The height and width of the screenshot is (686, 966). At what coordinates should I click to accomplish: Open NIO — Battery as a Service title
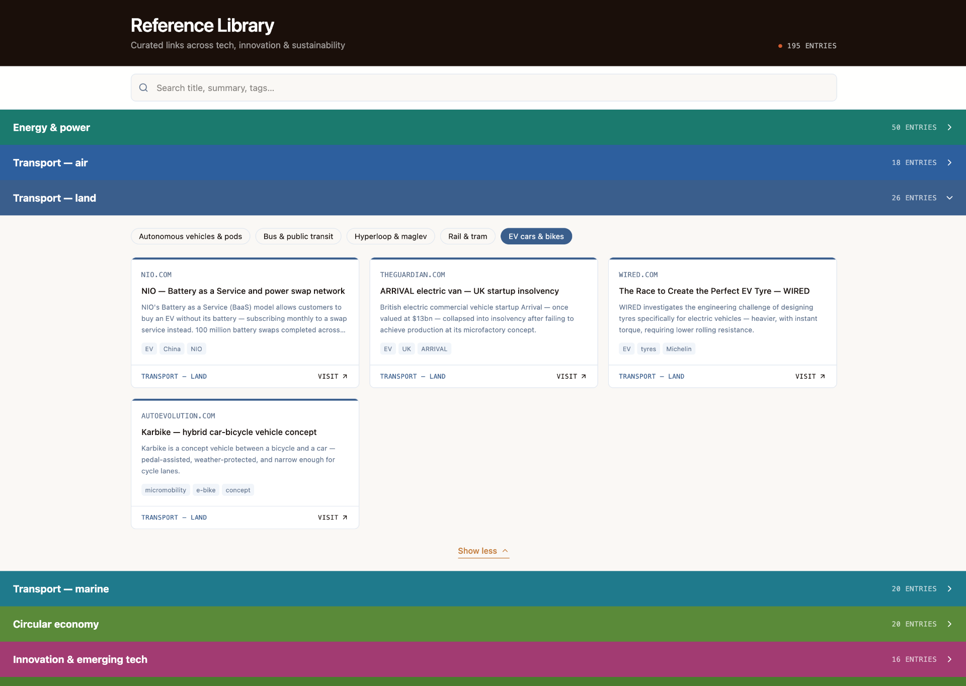[243, 291]
